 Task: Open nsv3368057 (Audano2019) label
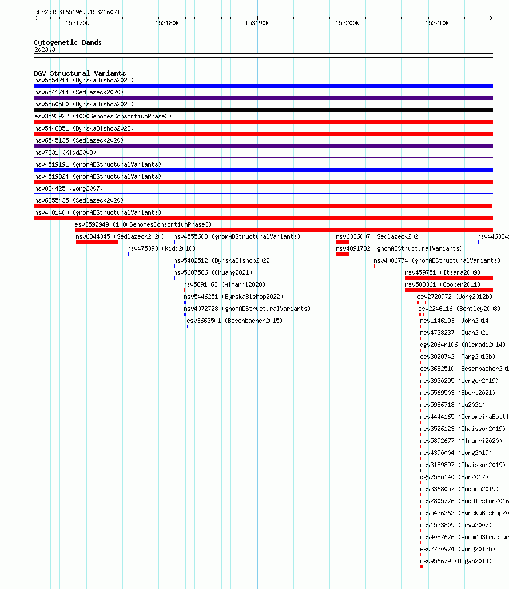pos(459,489)
